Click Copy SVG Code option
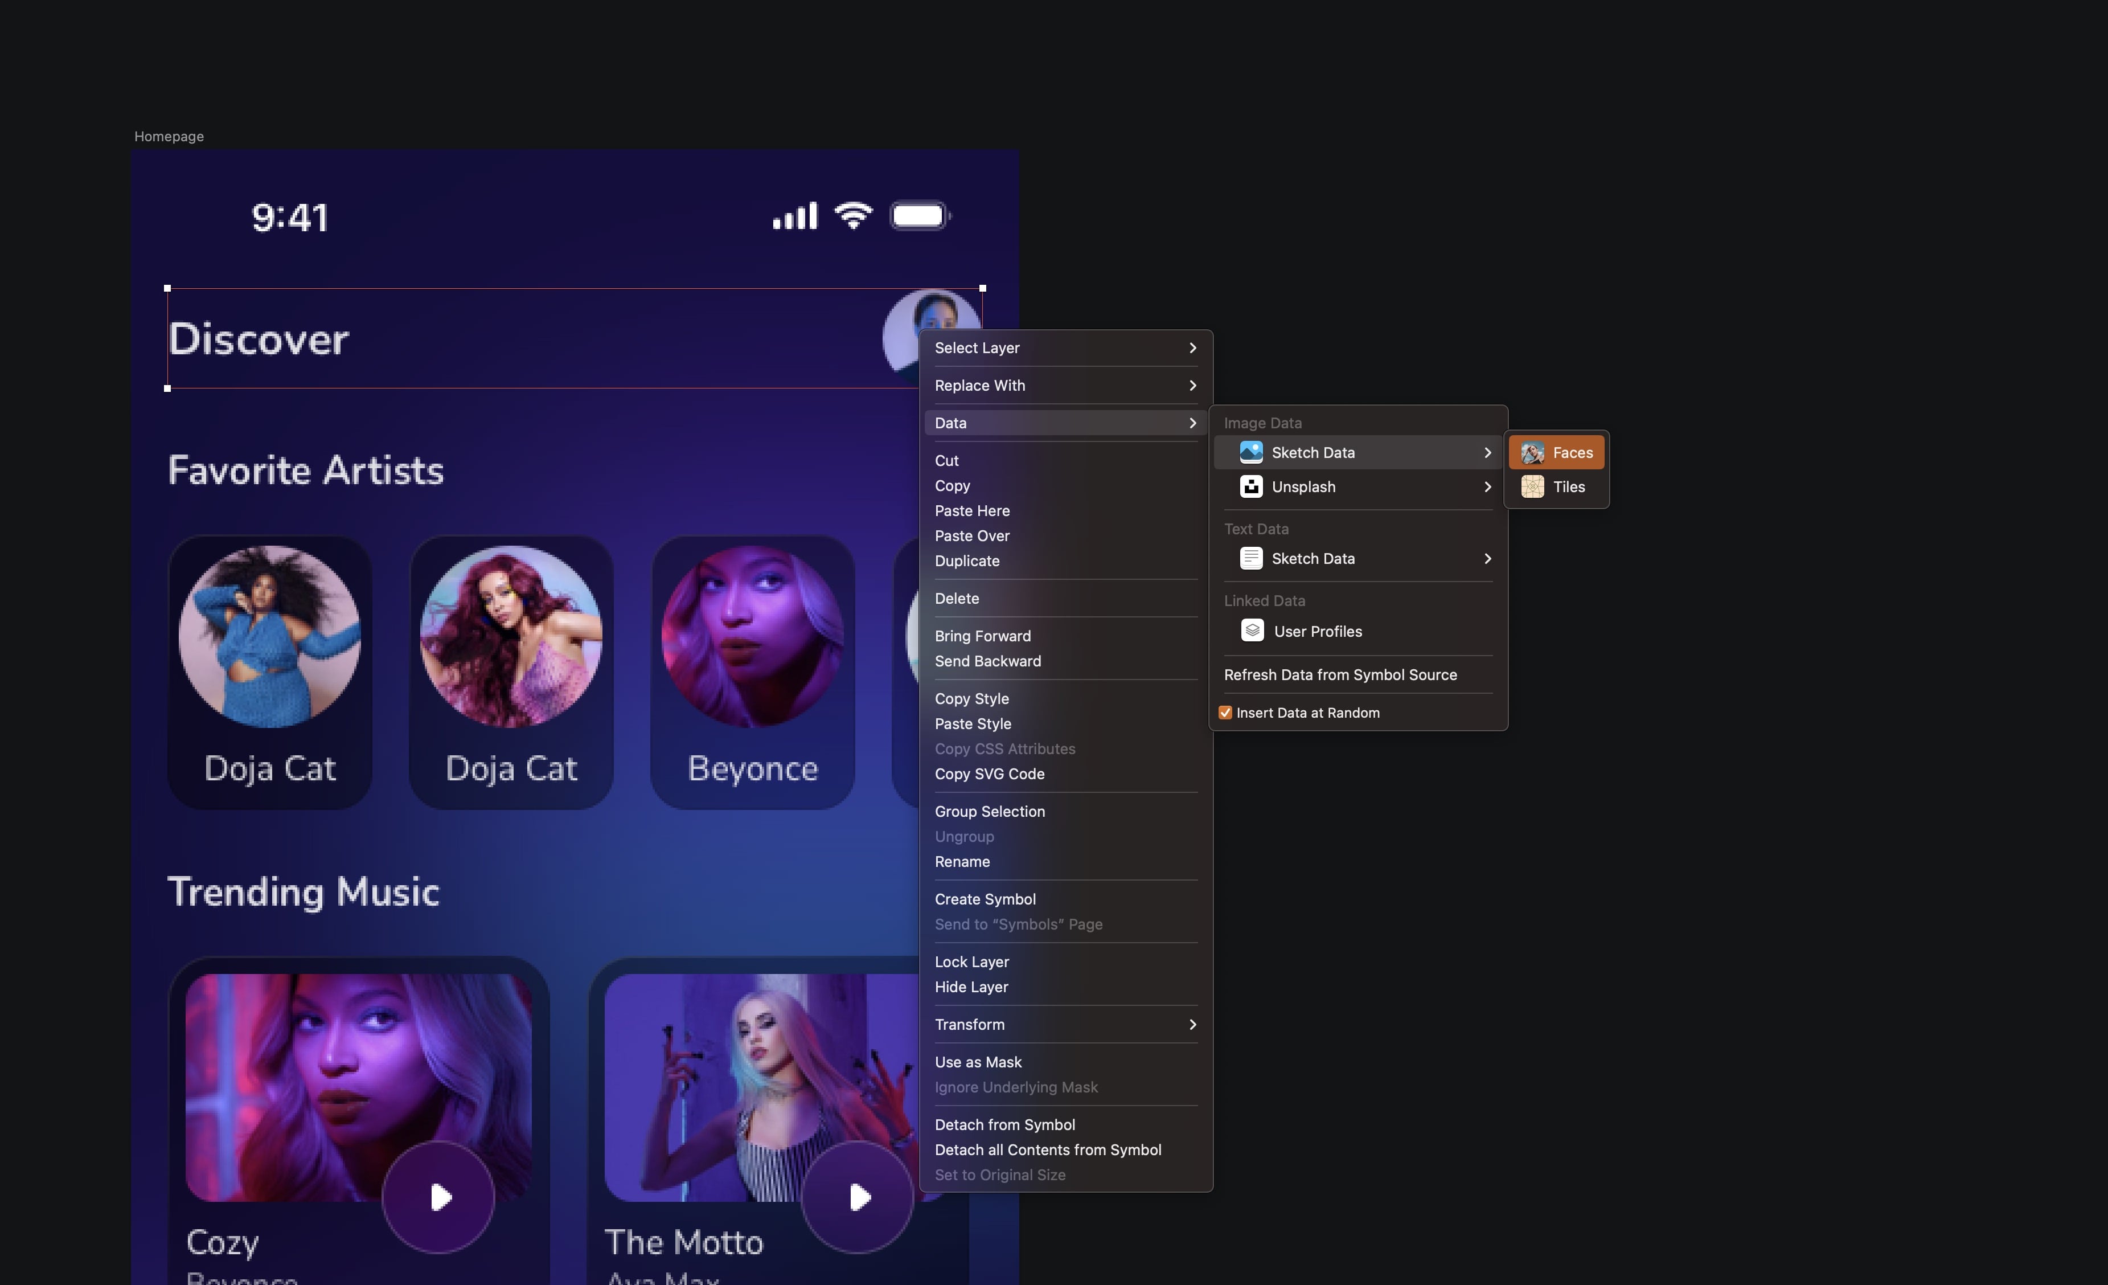This screenshot has height=1285, width=2108. (989, 774)
